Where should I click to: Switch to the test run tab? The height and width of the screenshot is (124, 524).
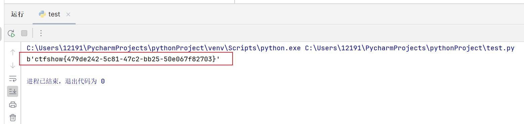54,14
